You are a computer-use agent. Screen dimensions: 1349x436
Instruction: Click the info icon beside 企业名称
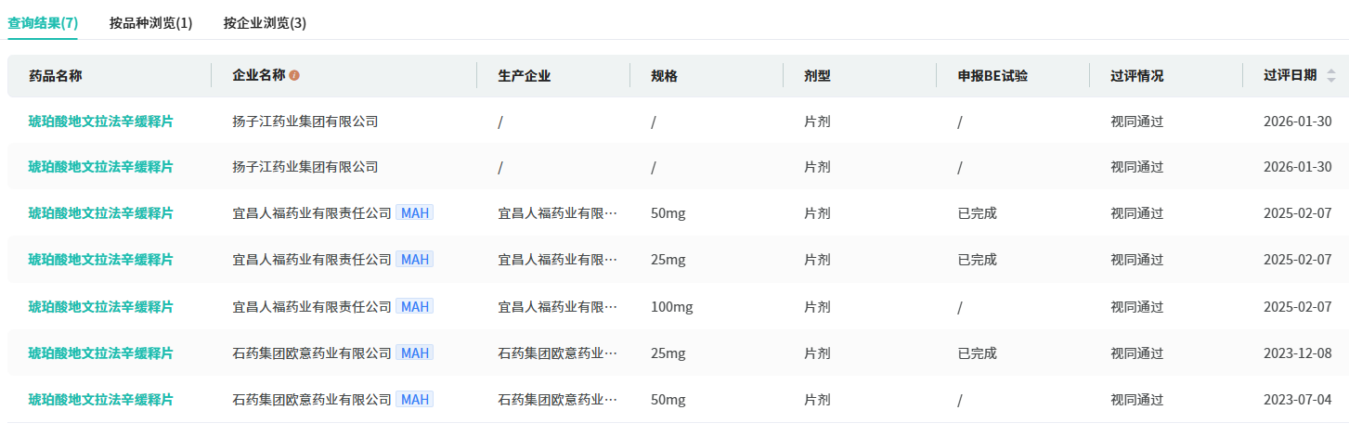(294, 76)
